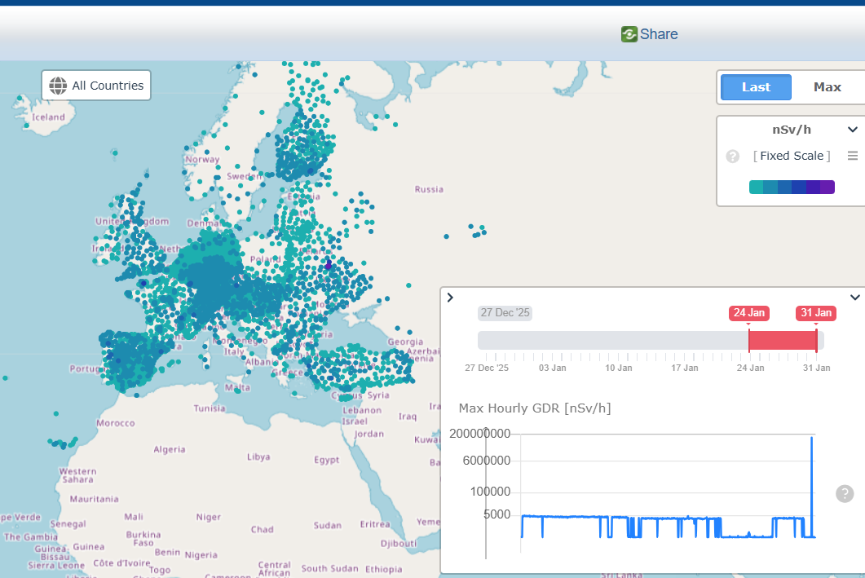Click the green Share icon
The image size is (865, 578).
[x=629, y=34]
